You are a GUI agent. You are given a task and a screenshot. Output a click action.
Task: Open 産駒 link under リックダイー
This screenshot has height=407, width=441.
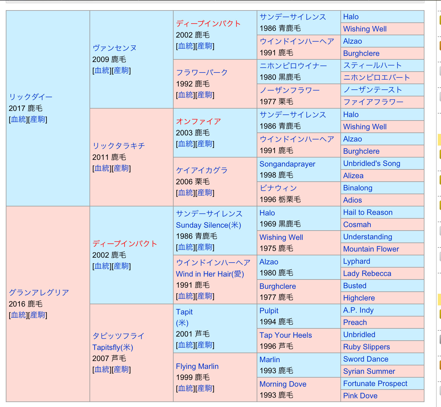[x=38, y=119]
